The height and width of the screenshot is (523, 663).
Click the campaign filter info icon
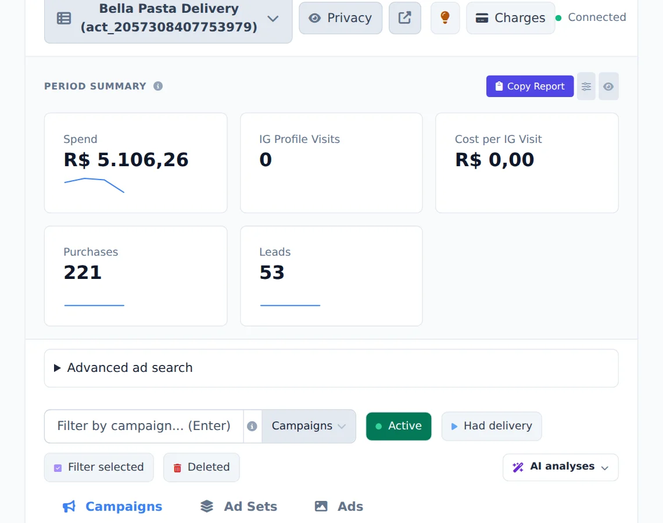[252, 426]
